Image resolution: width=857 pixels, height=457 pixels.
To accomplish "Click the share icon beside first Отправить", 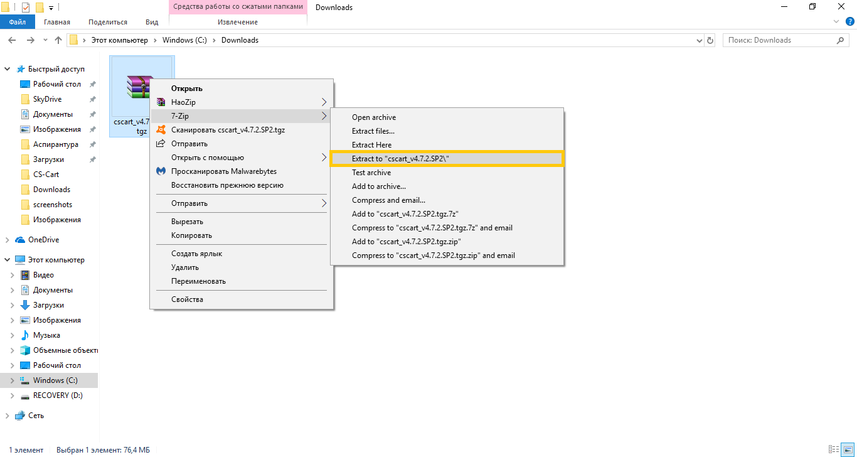I will [161, 144].
